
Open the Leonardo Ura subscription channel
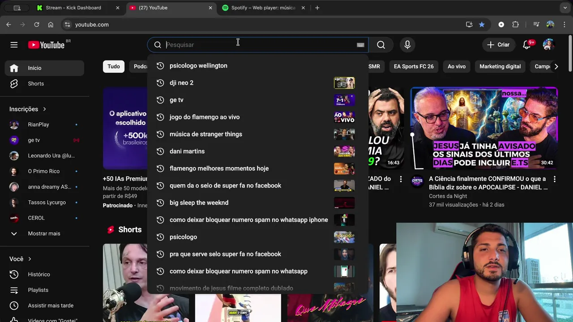pyautogui.click(x=45, y=156)
